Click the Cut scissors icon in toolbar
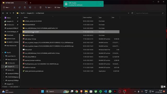 pyautogui.click(x=14, y=8)
